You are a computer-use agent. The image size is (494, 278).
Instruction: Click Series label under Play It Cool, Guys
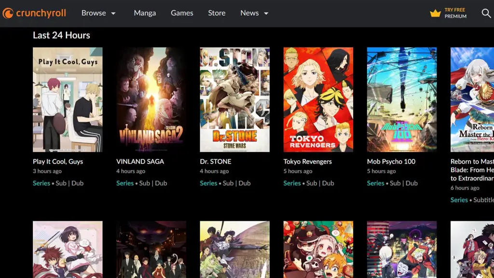coord(41,183)
